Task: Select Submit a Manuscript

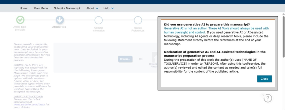Action: coord(67,8)
